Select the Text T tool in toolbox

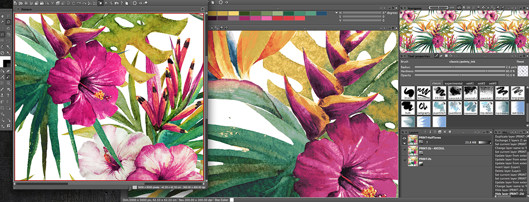click(x=8, y=95)
